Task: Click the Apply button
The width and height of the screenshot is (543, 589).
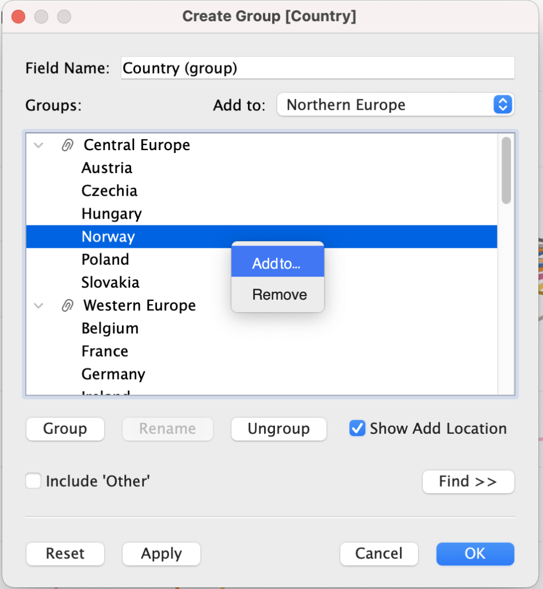Action: click(x=161, y=553)
